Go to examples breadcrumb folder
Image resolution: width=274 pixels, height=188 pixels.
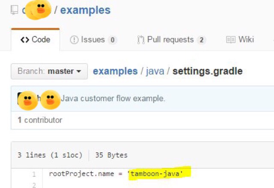115,71
